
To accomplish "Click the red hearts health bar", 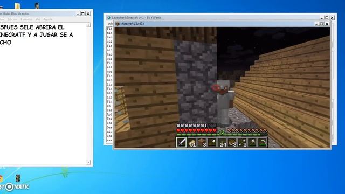I will click(x=196, y=130).
